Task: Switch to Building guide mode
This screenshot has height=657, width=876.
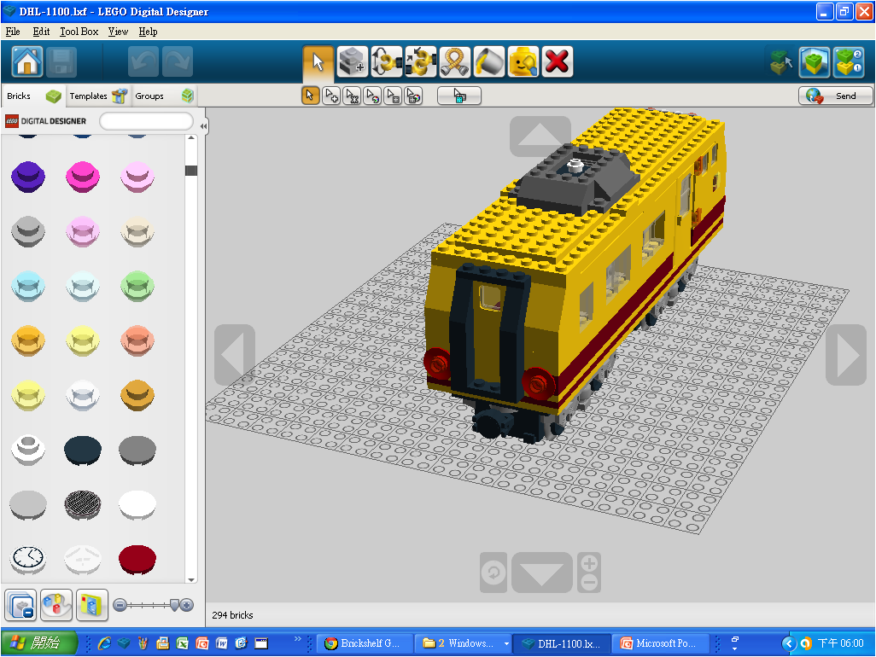Action: coord(848,62)
